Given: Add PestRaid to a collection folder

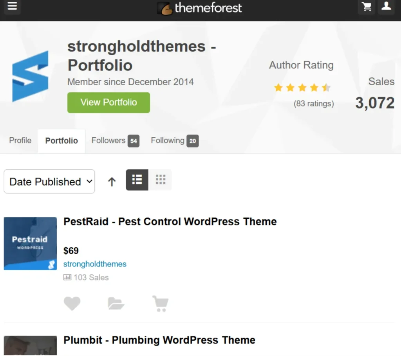Looking at the screenshot, I should (116, 303).
